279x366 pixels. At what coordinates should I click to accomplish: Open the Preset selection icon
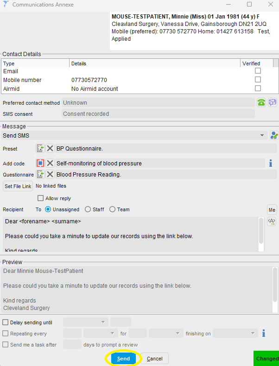click(40, 148)
